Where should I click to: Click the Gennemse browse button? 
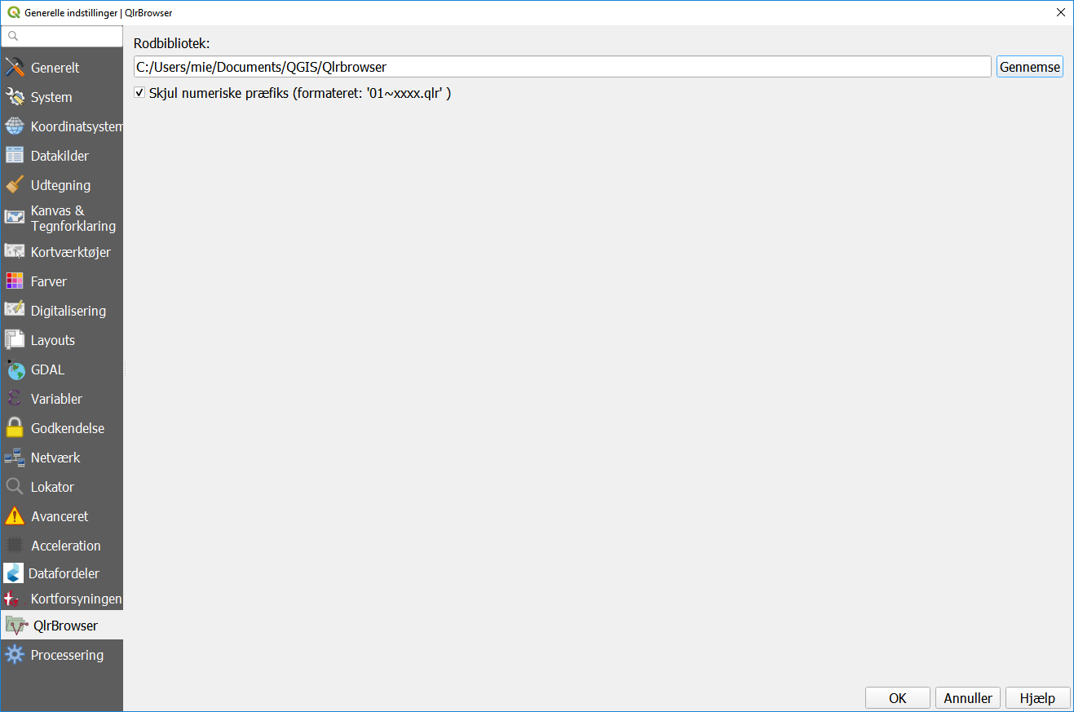coord(1030,67)
